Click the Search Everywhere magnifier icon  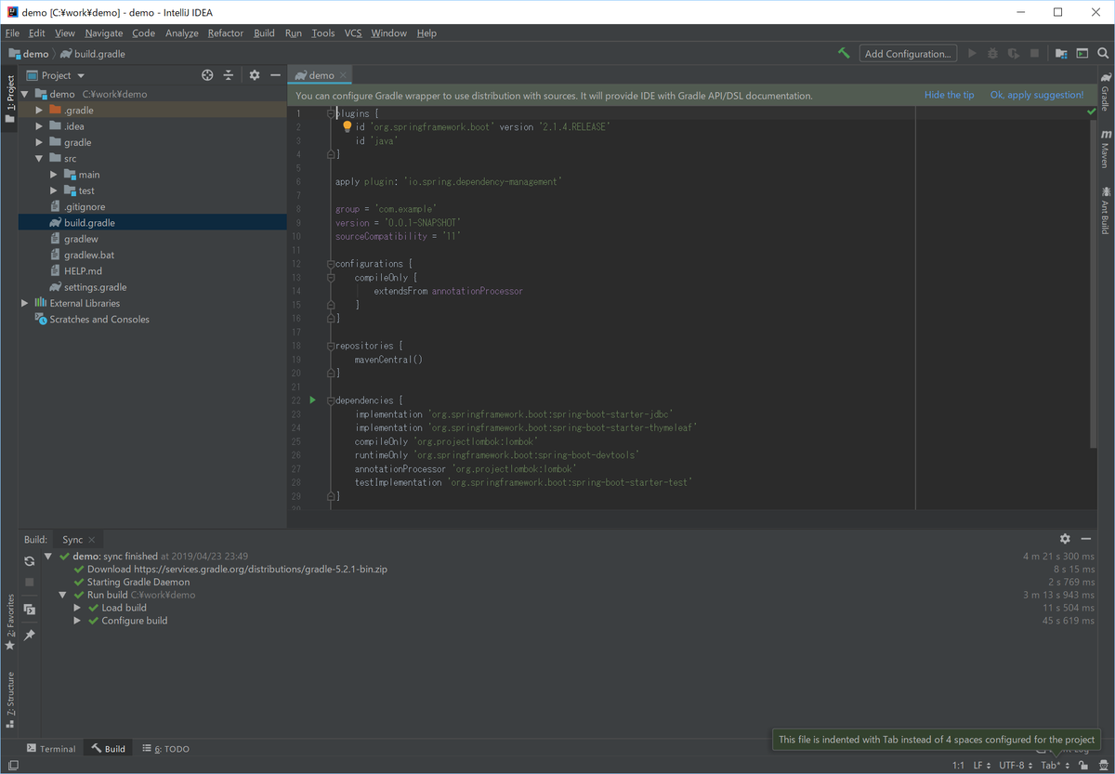pos(1104,54)
